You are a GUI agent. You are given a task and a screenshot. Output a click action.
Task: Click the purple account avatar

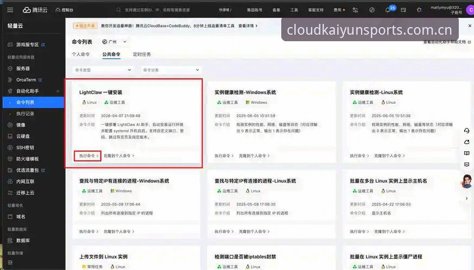[x=470, y=10]
